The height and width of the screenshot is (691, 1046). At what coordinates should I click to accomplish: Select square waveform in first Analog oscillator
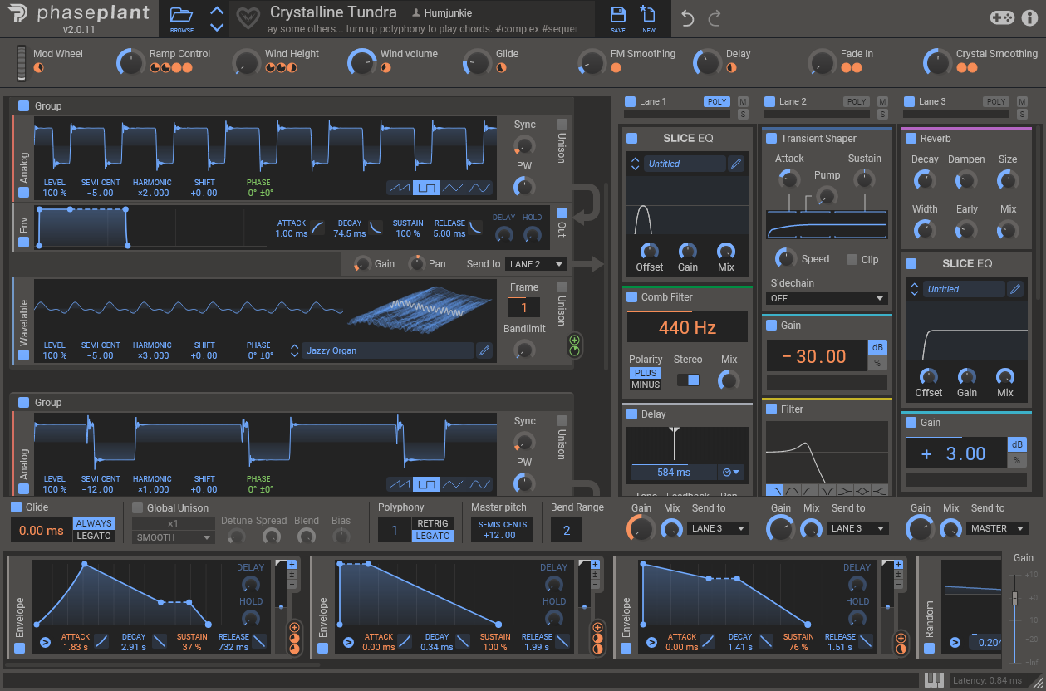[426, 188]
